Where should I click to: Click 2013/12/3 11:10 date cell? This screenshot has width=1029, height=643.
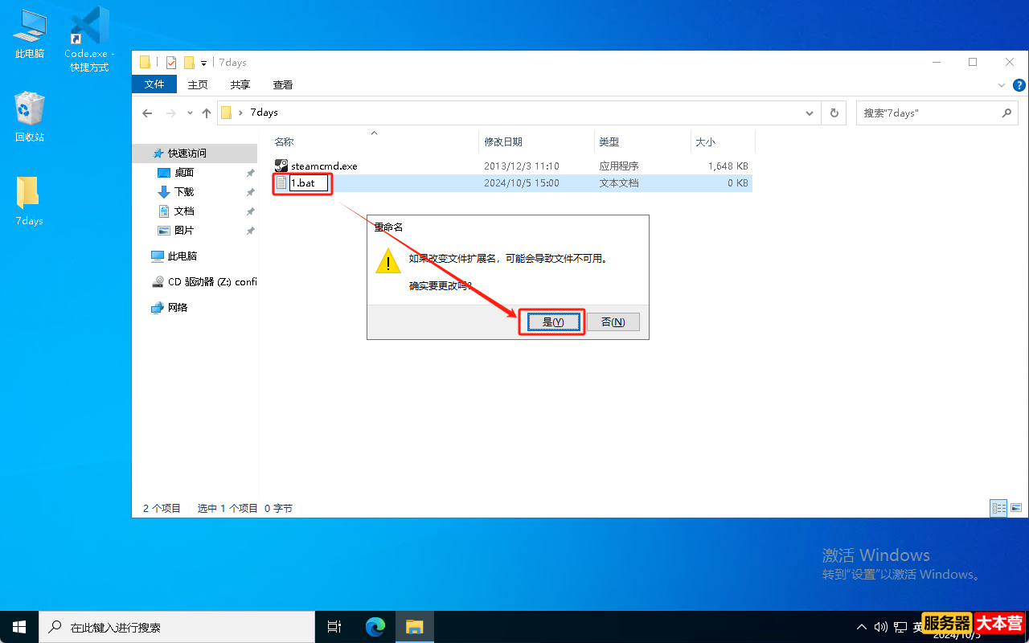point(522,166)
